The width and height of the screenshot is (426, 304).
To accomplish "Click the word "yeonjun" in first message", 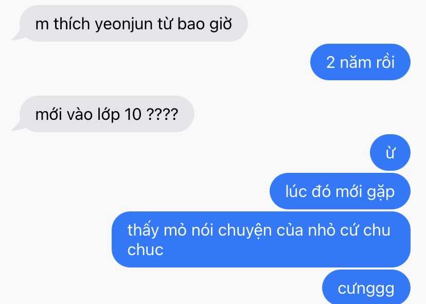I will tap(124, 25).
